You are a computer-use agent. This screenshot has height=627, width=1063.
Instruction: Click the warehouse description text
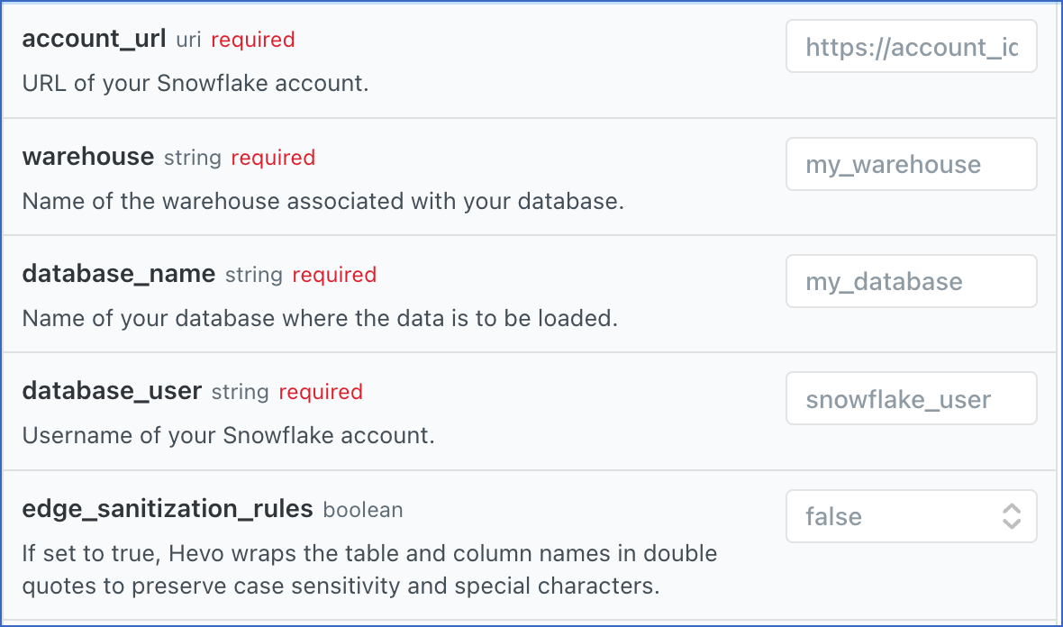point(323,201)
